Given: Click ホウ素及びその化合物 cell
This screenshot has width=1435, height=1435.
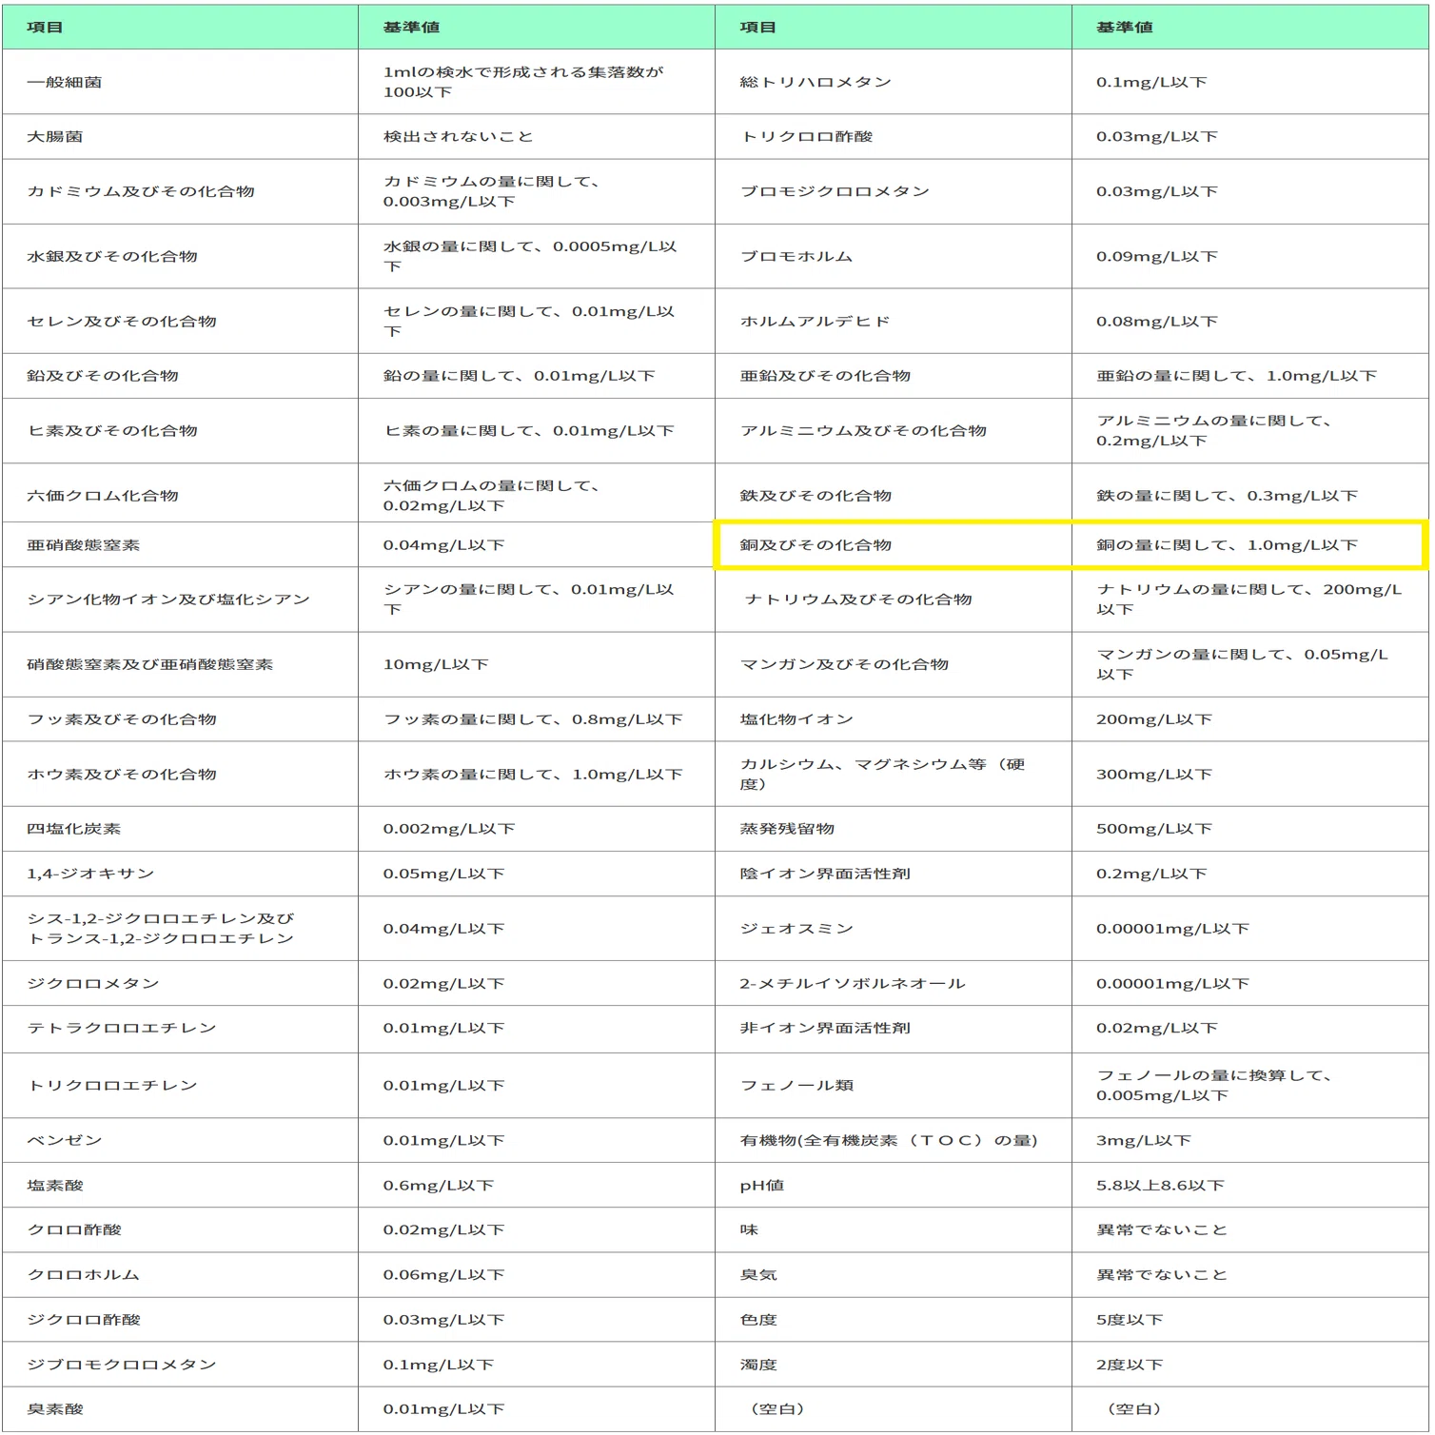Looking at the screenshot, I should 180,775.
